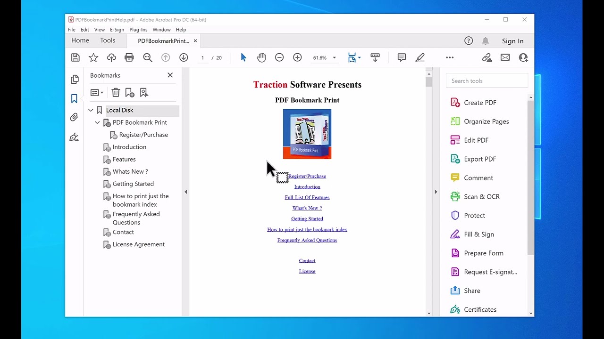Image resolution: width=604 pixels, height=339 pixels.
Task: Open the Find text magnifier
Action: point(148,57)
